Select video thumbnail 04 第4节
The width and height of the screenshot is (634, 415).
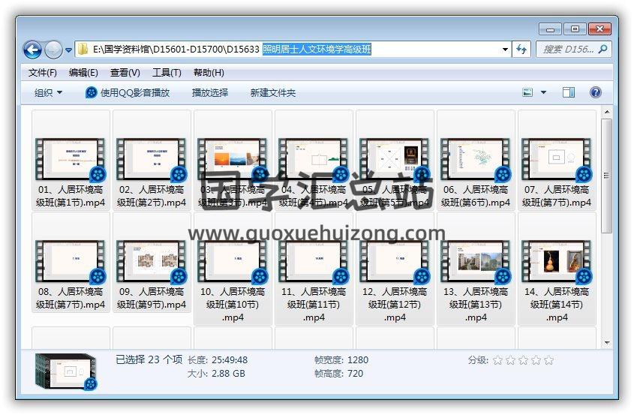point(314,159)
